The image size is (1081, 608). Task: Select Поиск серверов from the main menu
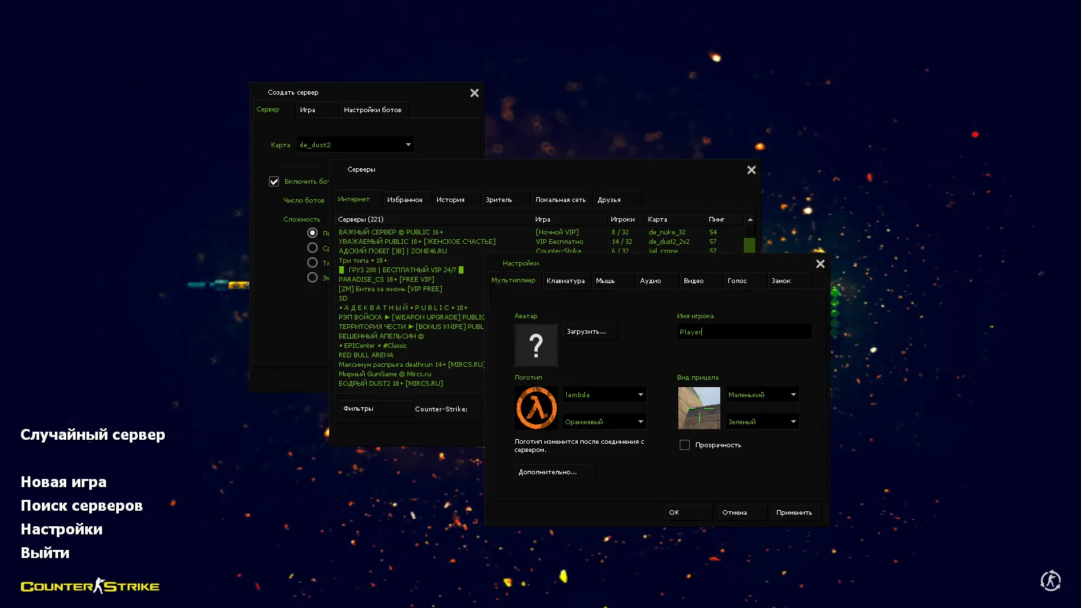click(82, 505)
